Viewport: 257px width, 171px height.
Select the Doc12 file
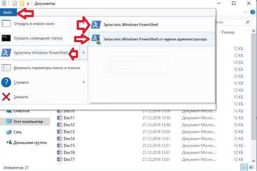pyautogui.click(x=69, y=125)
